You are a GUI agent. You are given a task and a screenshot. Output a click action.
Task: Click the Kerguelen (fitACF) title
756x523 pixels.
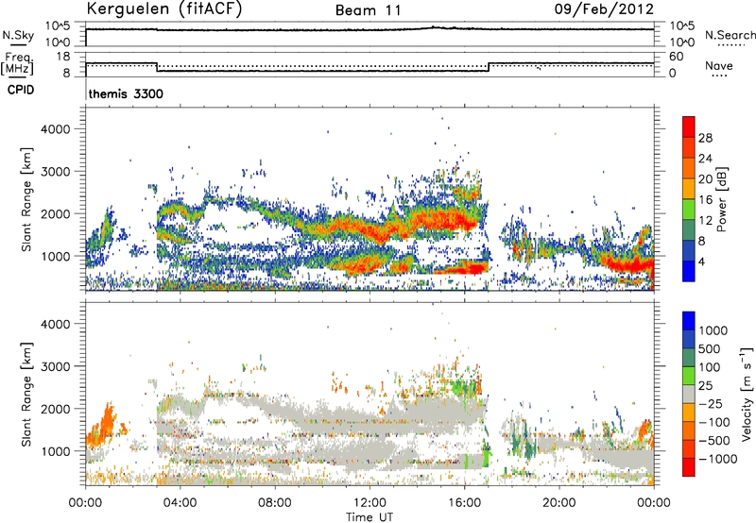pyautogui.click(x=163, y=8)
